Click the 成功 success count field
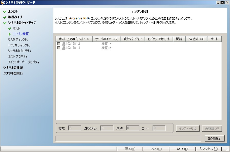Image resolution: width=230 pixels, height=152 pixels. click(x=133, y=128)
